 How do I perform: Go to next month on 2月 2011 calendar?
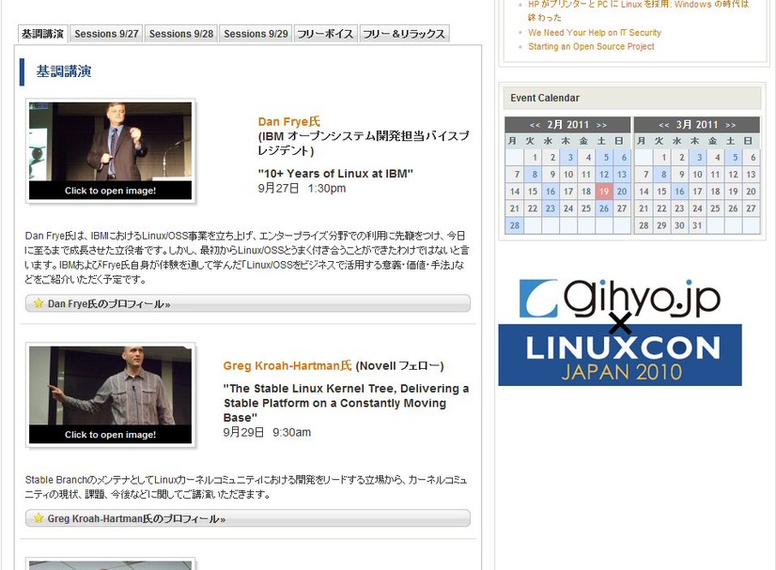pyautogui.click(x=601, y=125)
